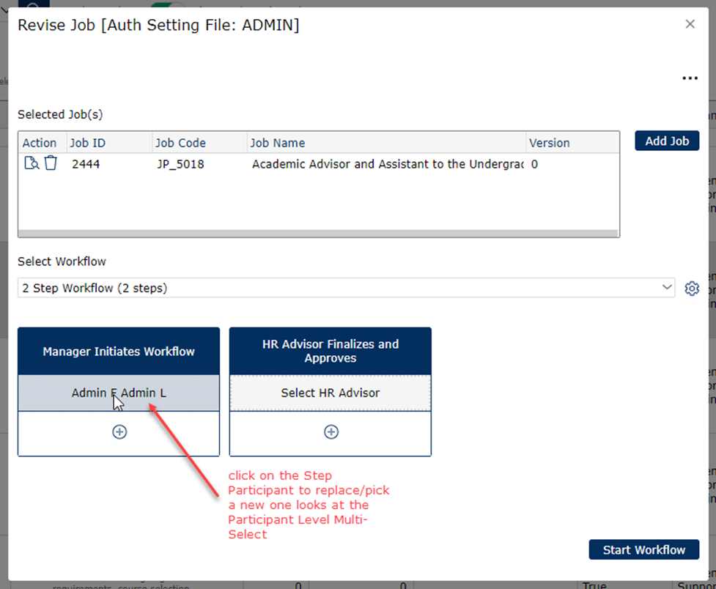Click the Add Job button
This screenshot has width=716, height=589.
[x=666, y=141]
